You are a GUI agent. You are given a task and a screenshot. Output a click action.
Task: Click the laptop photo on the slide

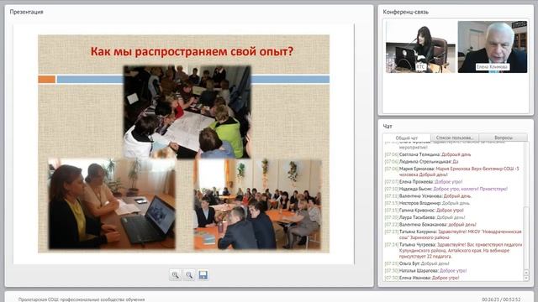point(112,204)
